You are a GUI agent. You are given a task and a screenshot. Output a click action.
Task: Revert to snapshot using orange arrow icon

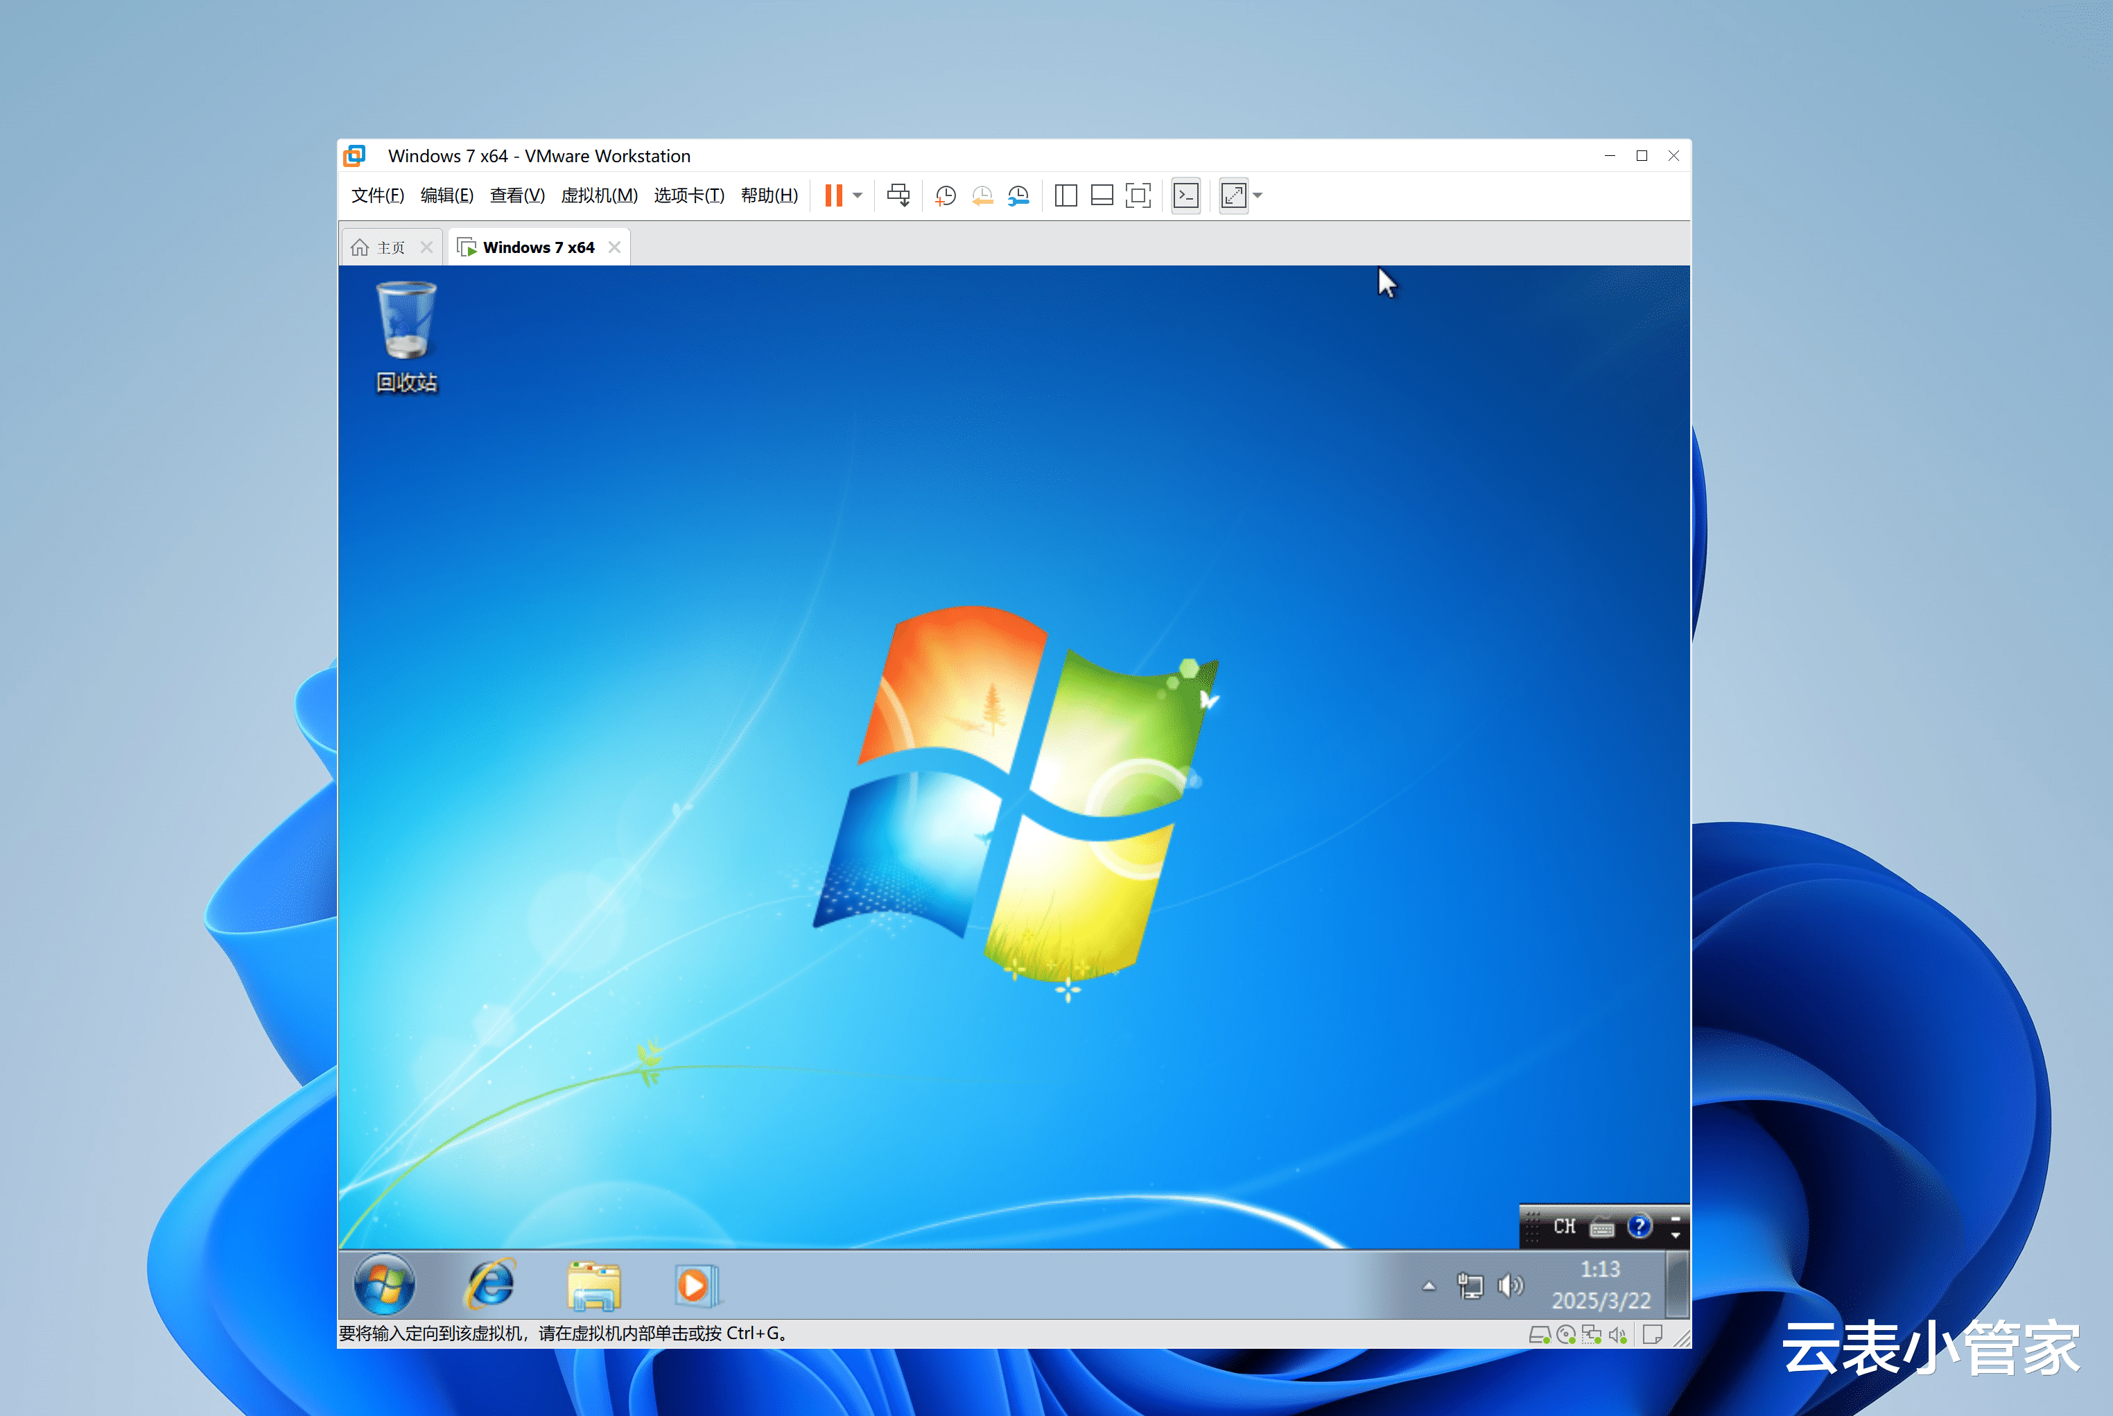(x=982, y=195)
